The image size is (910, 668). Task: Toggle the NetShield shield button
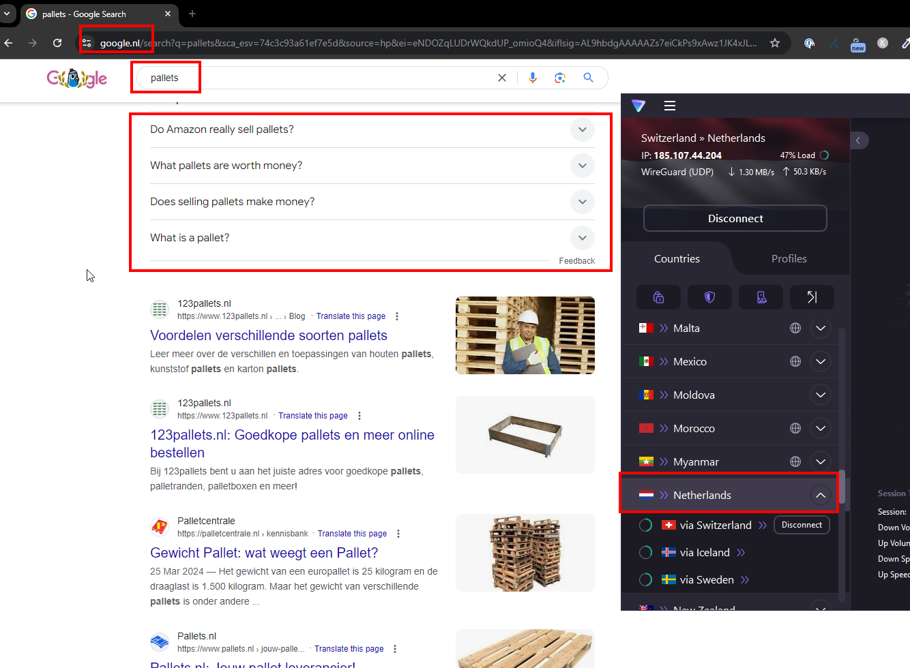click(x=709, y=297)
